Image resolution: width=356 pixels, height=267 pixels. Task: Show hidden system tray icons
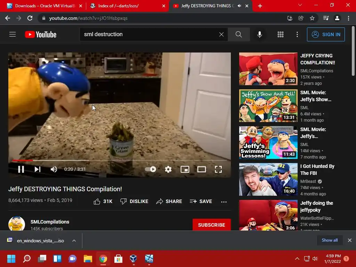(297, 259)
